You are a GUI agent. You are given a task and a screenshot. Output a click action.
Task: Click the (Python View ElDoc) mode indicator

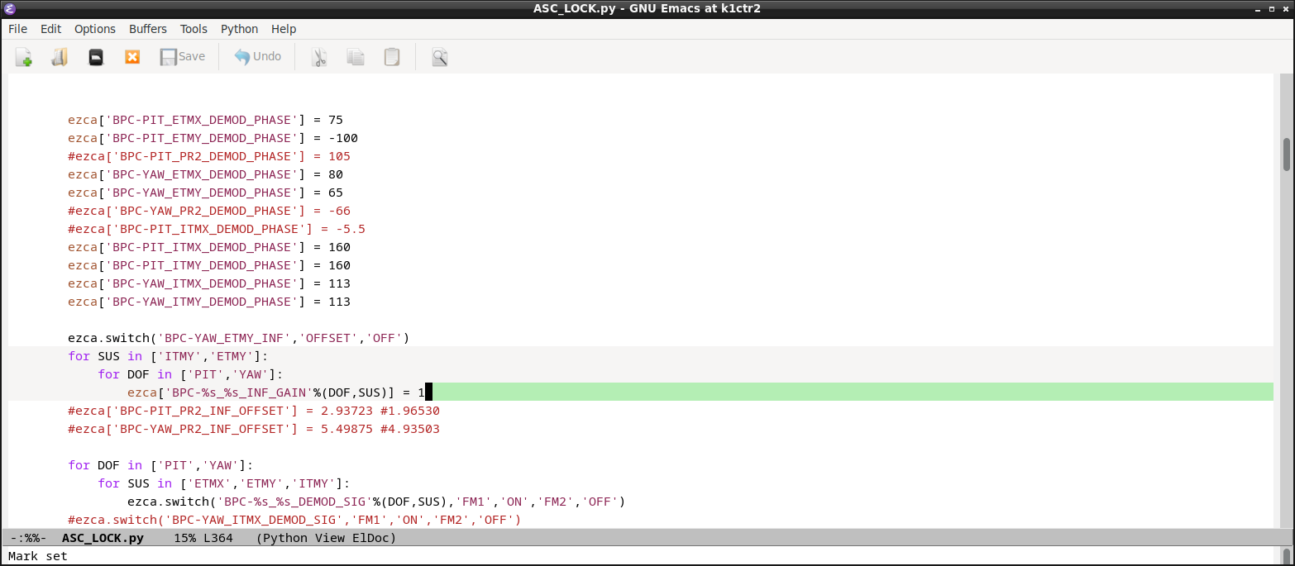[327, 538]
